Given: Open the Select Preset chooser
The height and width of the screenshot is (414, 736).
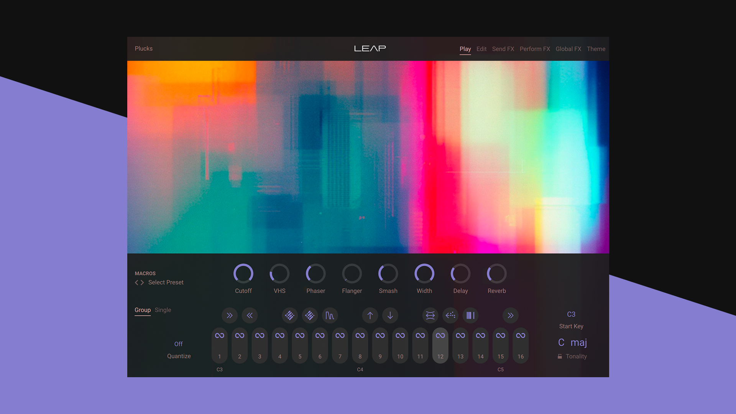Looking at the screenshot, I should point(166,282).
